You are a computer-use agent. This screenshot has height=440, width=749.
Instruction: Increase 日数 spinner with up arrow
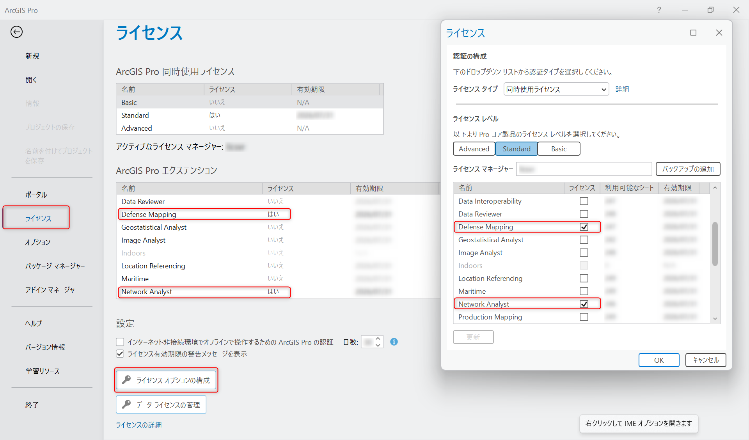(378, 339)
